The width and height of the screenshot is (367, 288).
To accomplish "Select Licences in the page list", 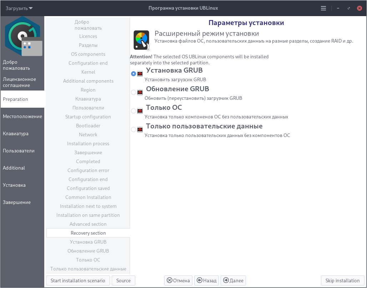I will [x=88, y=36].
